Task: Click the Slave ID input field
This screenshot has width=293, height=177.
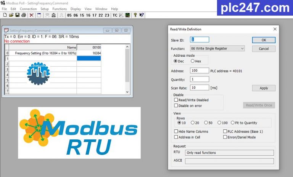Action: pyautogui.click(x=200, y=40)
